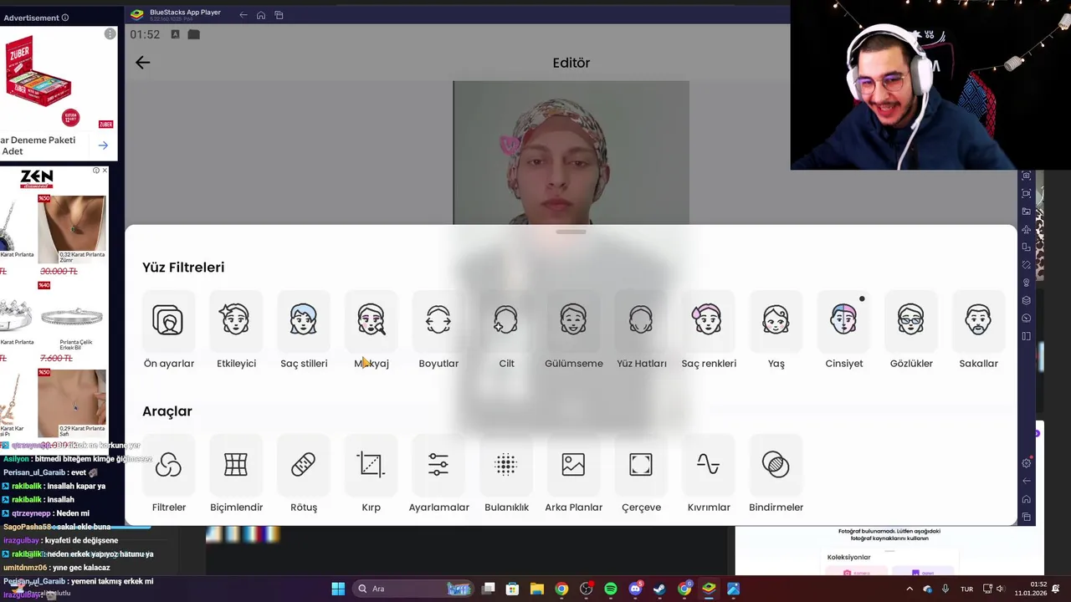Open the Sakallar beards filter
Screen dimensions: 1071x602
click(x=978, y=329)
